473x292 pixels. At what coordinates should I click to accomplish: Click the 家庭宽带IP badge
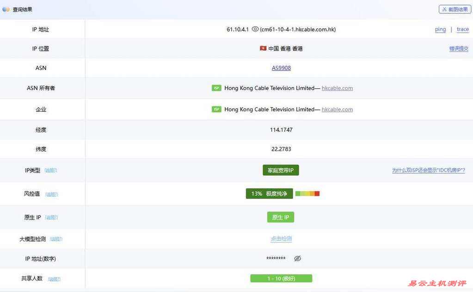tap(281, 170)
